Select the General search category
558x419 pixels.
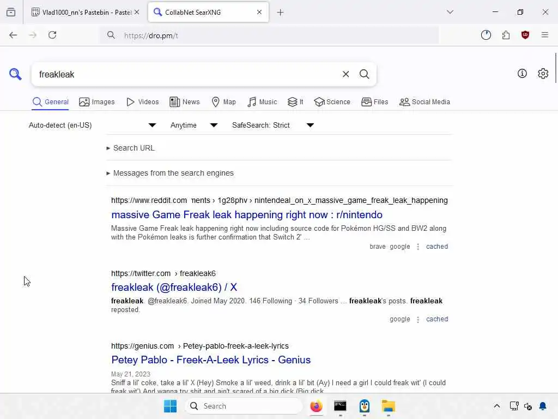coord(50,102)
